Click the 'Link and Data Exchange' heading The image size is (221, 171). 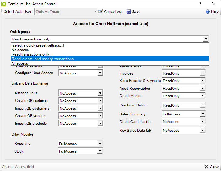coord(30,83)
